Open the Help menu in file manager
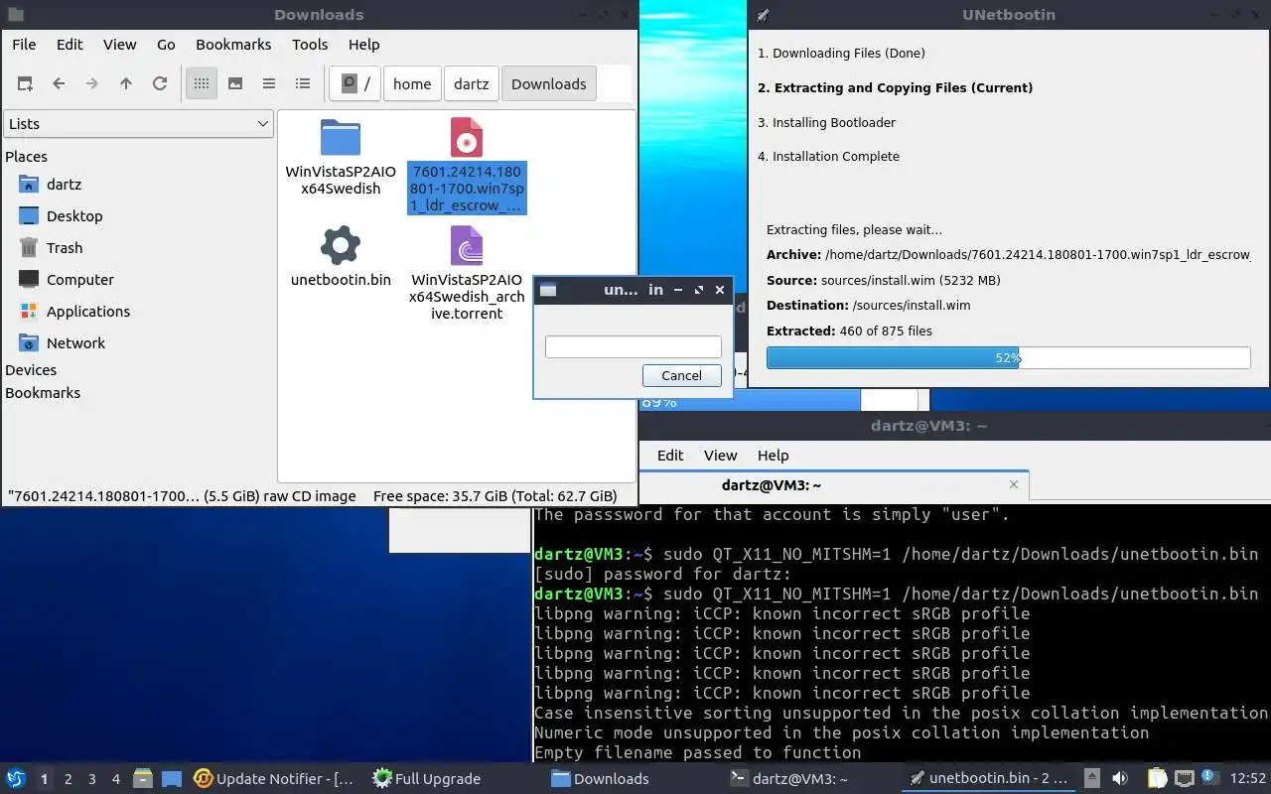The height and width of the screenshot is (794, 1271). (363, 45)
